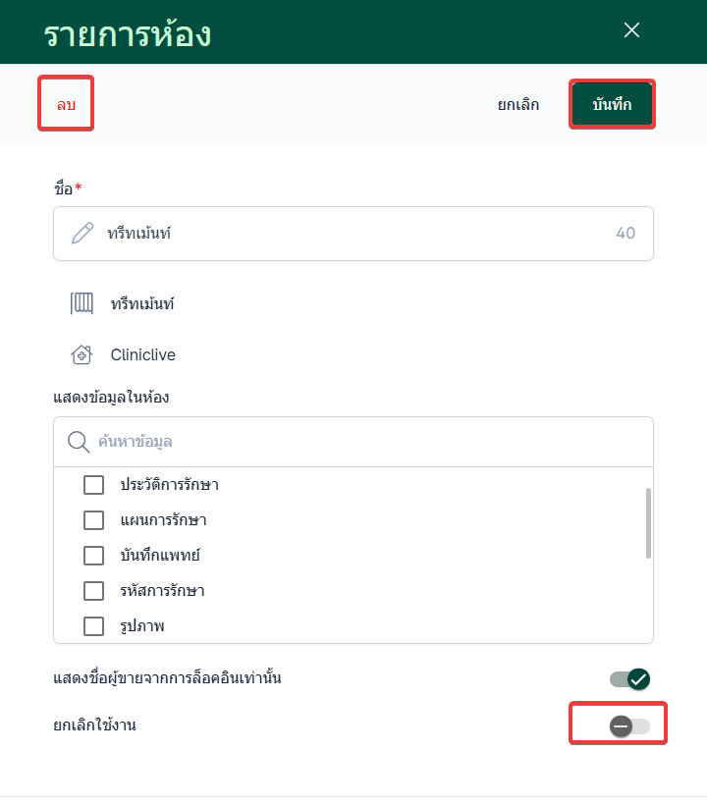707x806 pixels.
Task: Close the รายการห้อง dialog with X
Action: (x=631, y=30)
